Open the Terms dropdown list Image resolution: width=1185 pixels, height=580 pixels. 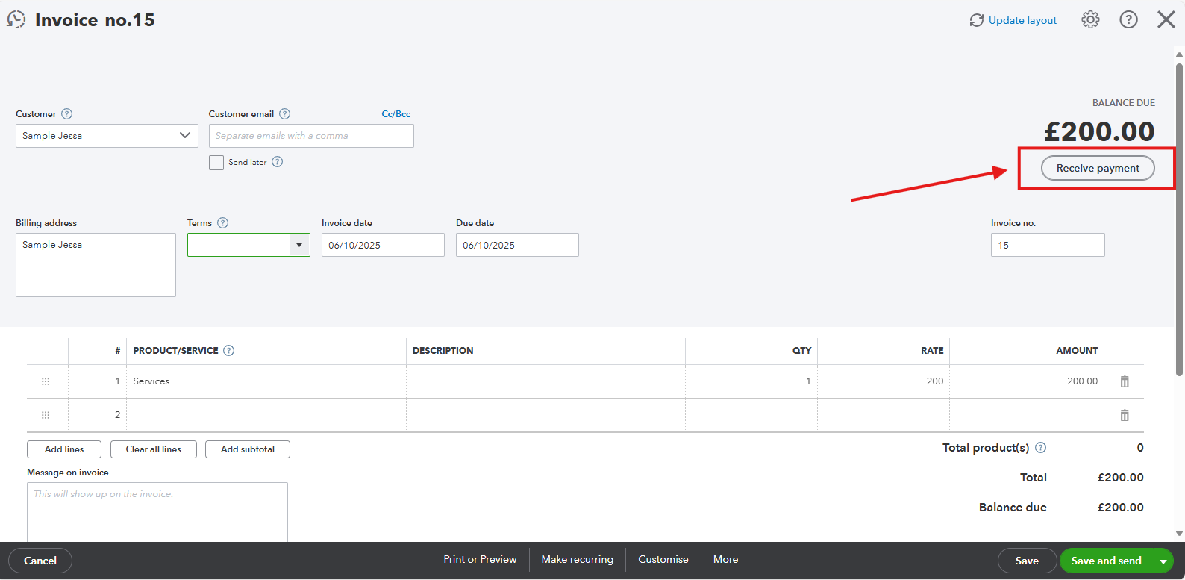(x=299, y=245)
